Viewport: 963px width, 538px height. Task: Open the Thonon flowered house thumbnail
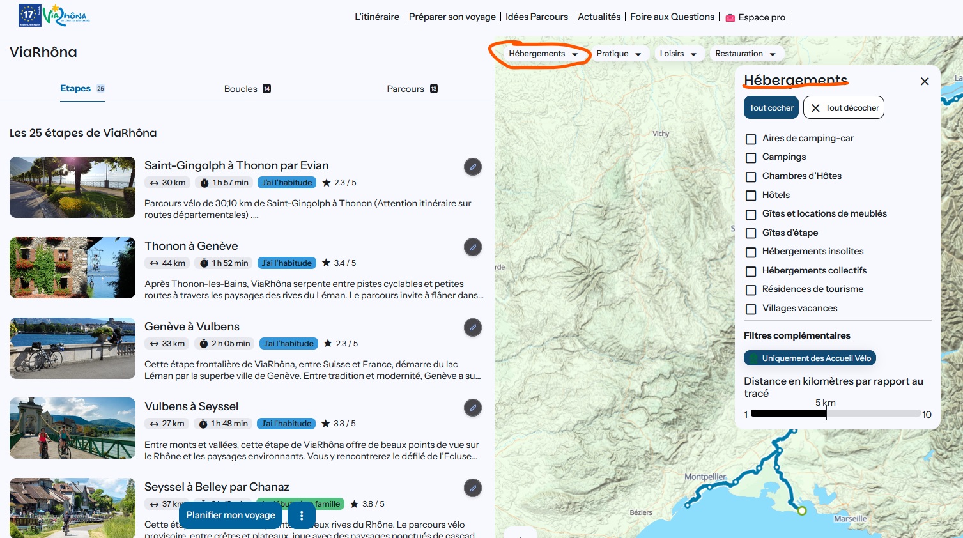pos(72,268)
